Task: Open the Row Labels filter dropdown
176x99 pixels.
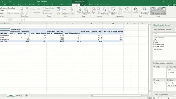Action: [x=9, y=33]
